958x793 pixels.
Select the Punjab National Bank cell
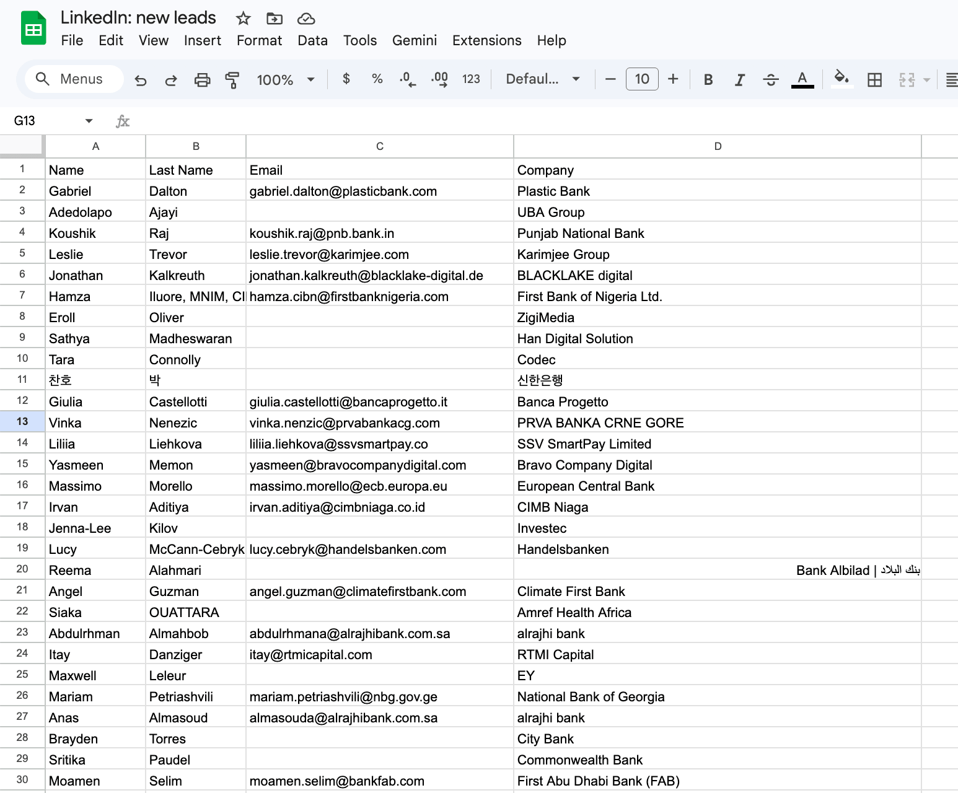point(718,233)
